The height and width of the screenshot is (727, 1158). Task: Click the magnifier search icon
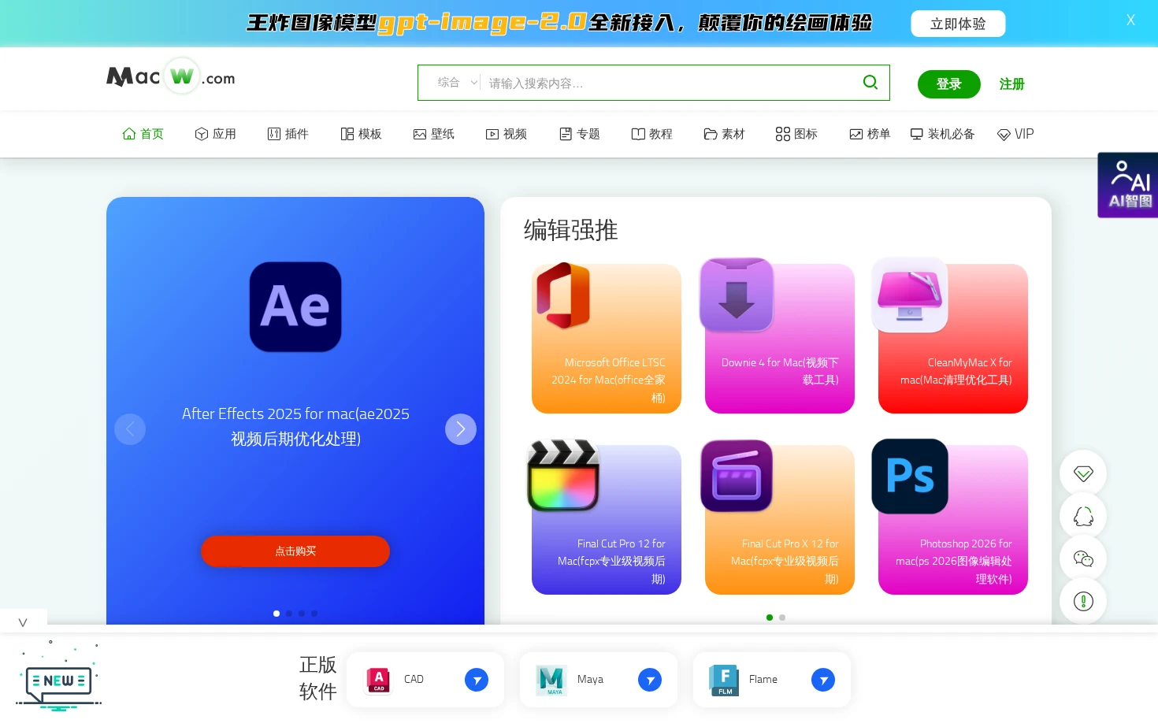coord(870,82)
